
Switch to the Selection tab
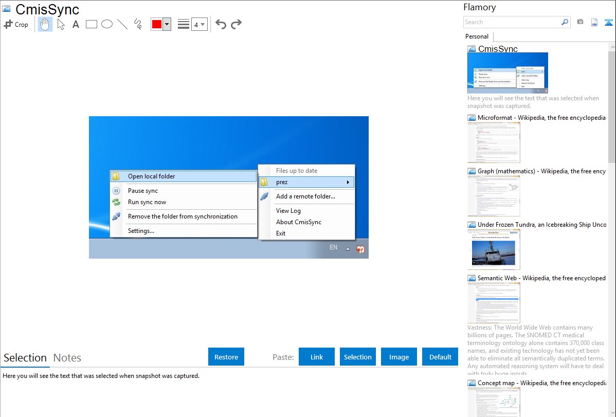coord(25,358)
